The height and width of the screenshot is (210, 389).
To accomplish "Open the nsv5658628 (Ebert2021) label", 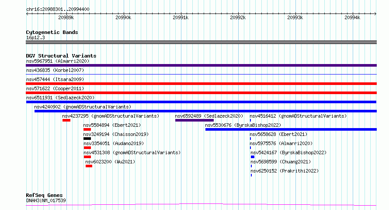I will pos(278,134).
